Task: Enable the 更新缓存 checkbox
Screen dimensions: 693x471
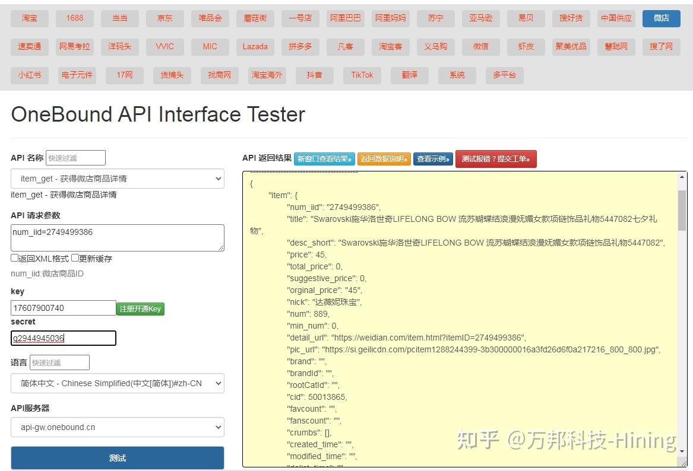Action: (x=76, y=257)
